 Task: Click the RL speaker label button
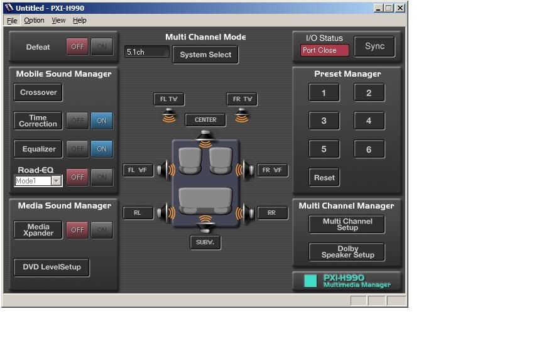(138, 213)
